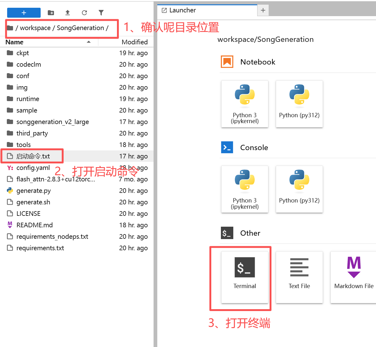Open the songgeneration_v2_large folder
376x347 pixels.
pyautogui.click(x=52, y=122)
